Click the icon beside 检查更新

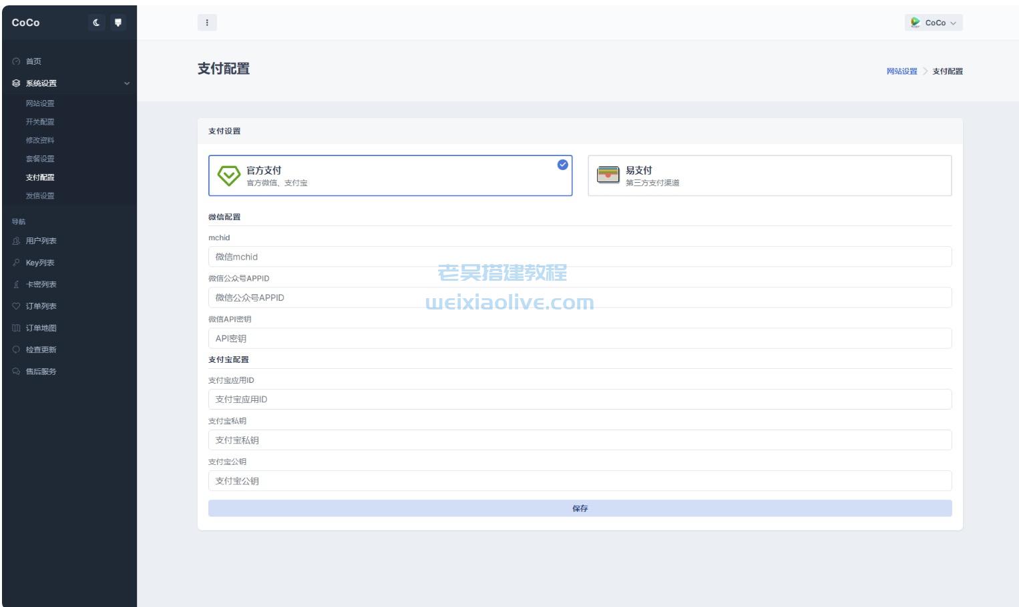pos(16,350)
